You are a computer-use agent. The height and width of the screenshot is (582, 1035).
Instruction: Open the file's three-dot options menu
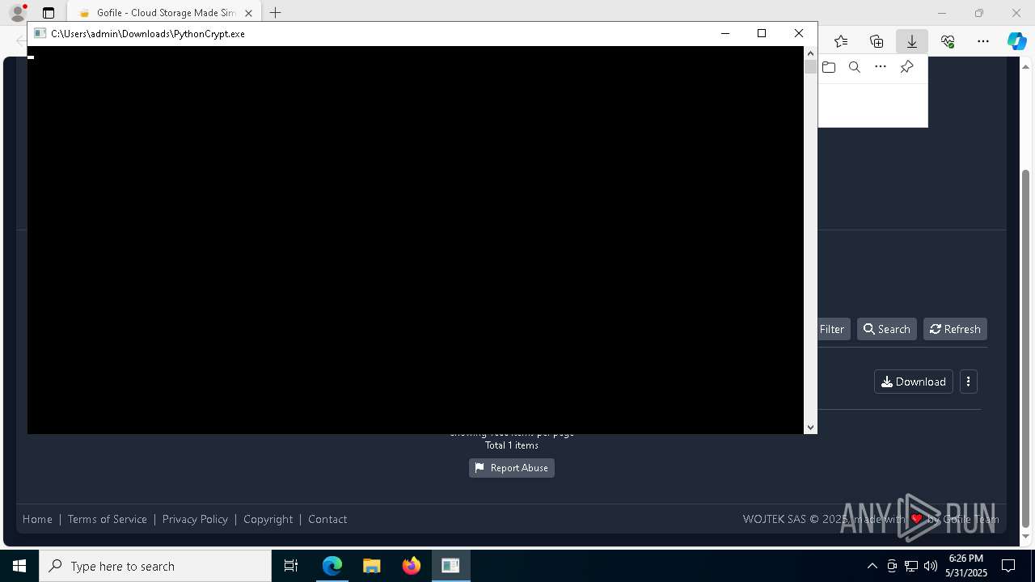[969, 382]
